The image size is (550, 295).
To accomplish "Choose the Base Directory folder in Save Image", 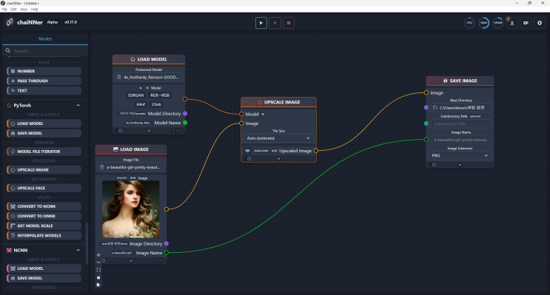I will coord(460,107).
